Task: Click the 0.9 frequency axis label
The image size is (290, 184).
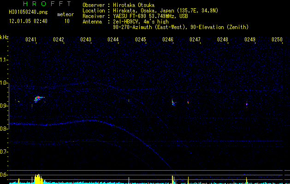Action: [4, 106]
